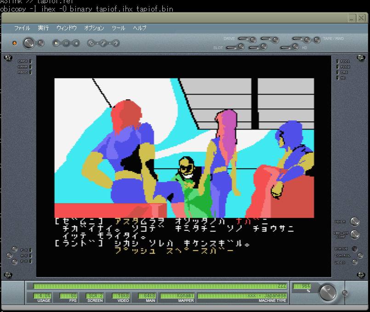
Task: Toggle the CAPS indicator
Action: 30,61
